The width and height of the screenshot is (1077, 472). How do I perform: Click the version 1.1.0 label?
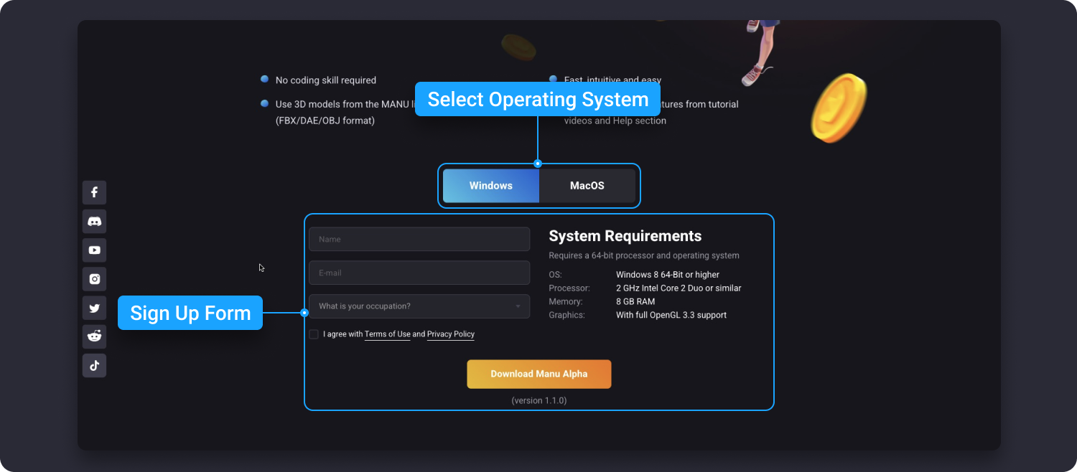(x=539, y=400)
